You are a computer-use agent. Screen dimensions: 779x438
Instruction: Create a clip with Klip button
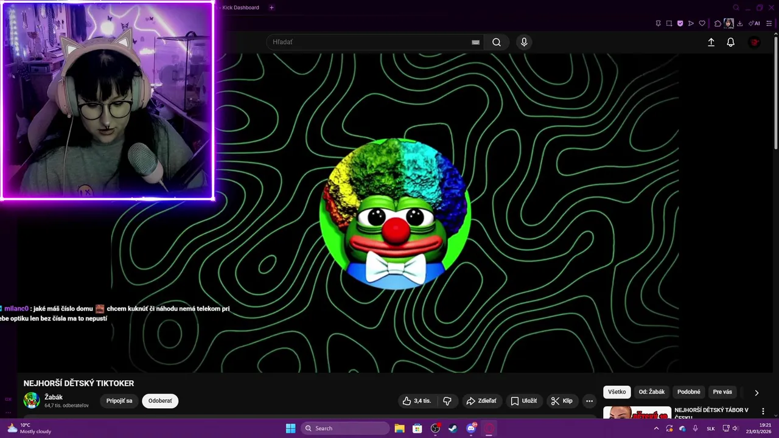562,401
